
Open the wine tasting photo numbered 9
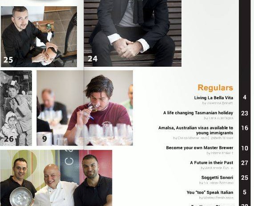(x=85, y=108)
